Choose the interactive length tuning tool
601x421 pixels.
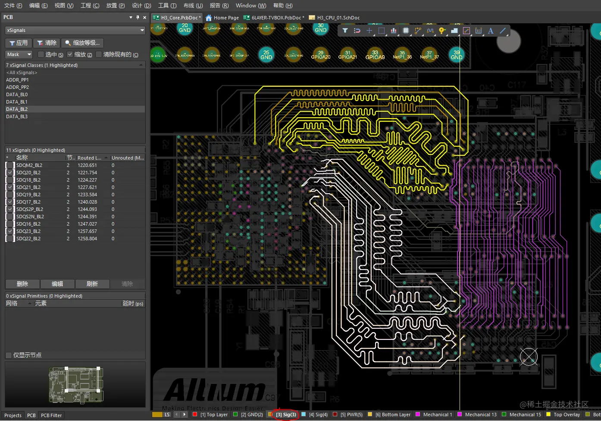pyautogui.click(x=430, y=31)
